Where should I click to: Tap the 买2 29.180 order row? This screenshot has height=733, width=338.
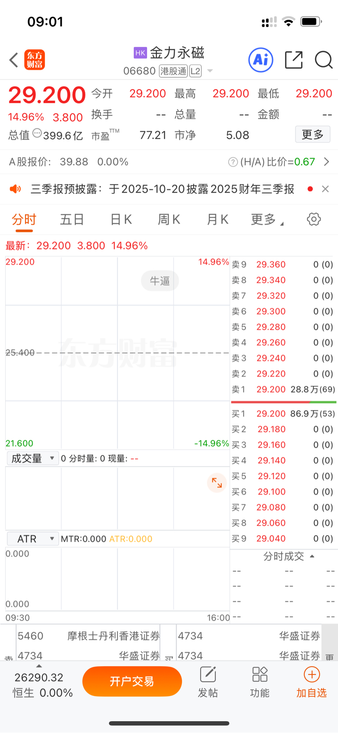[x=283, y=429]
